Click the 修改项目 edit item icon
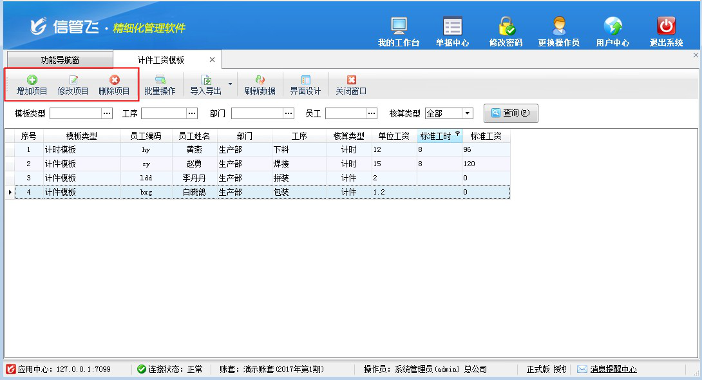 pos(73,80)
